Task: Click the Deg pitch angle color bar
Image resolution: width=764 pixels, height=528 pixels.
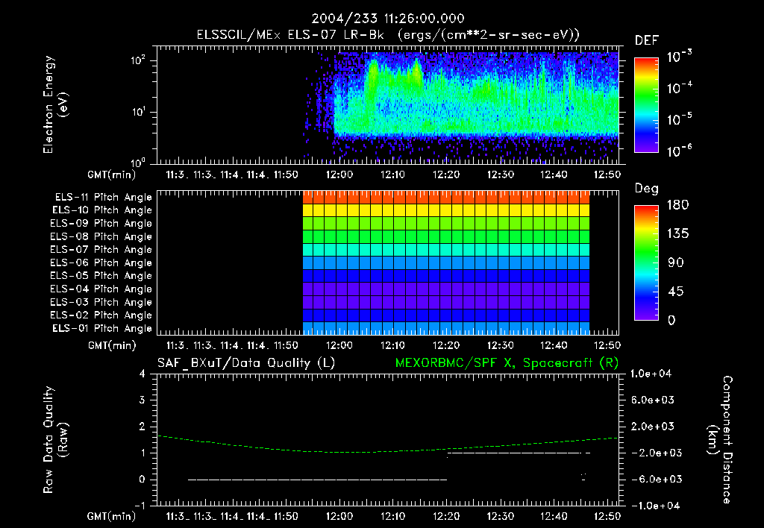Action: (645, 263)
